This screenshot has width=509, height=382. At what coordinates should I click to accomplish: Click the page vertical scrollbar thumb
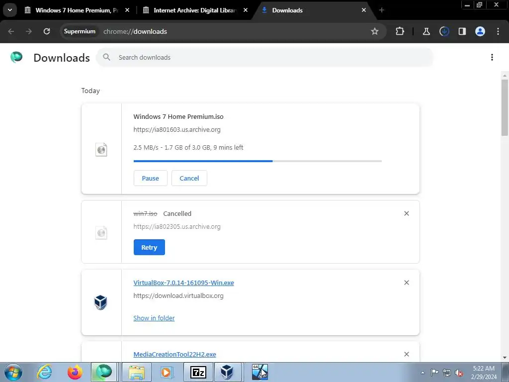[504, 107]
